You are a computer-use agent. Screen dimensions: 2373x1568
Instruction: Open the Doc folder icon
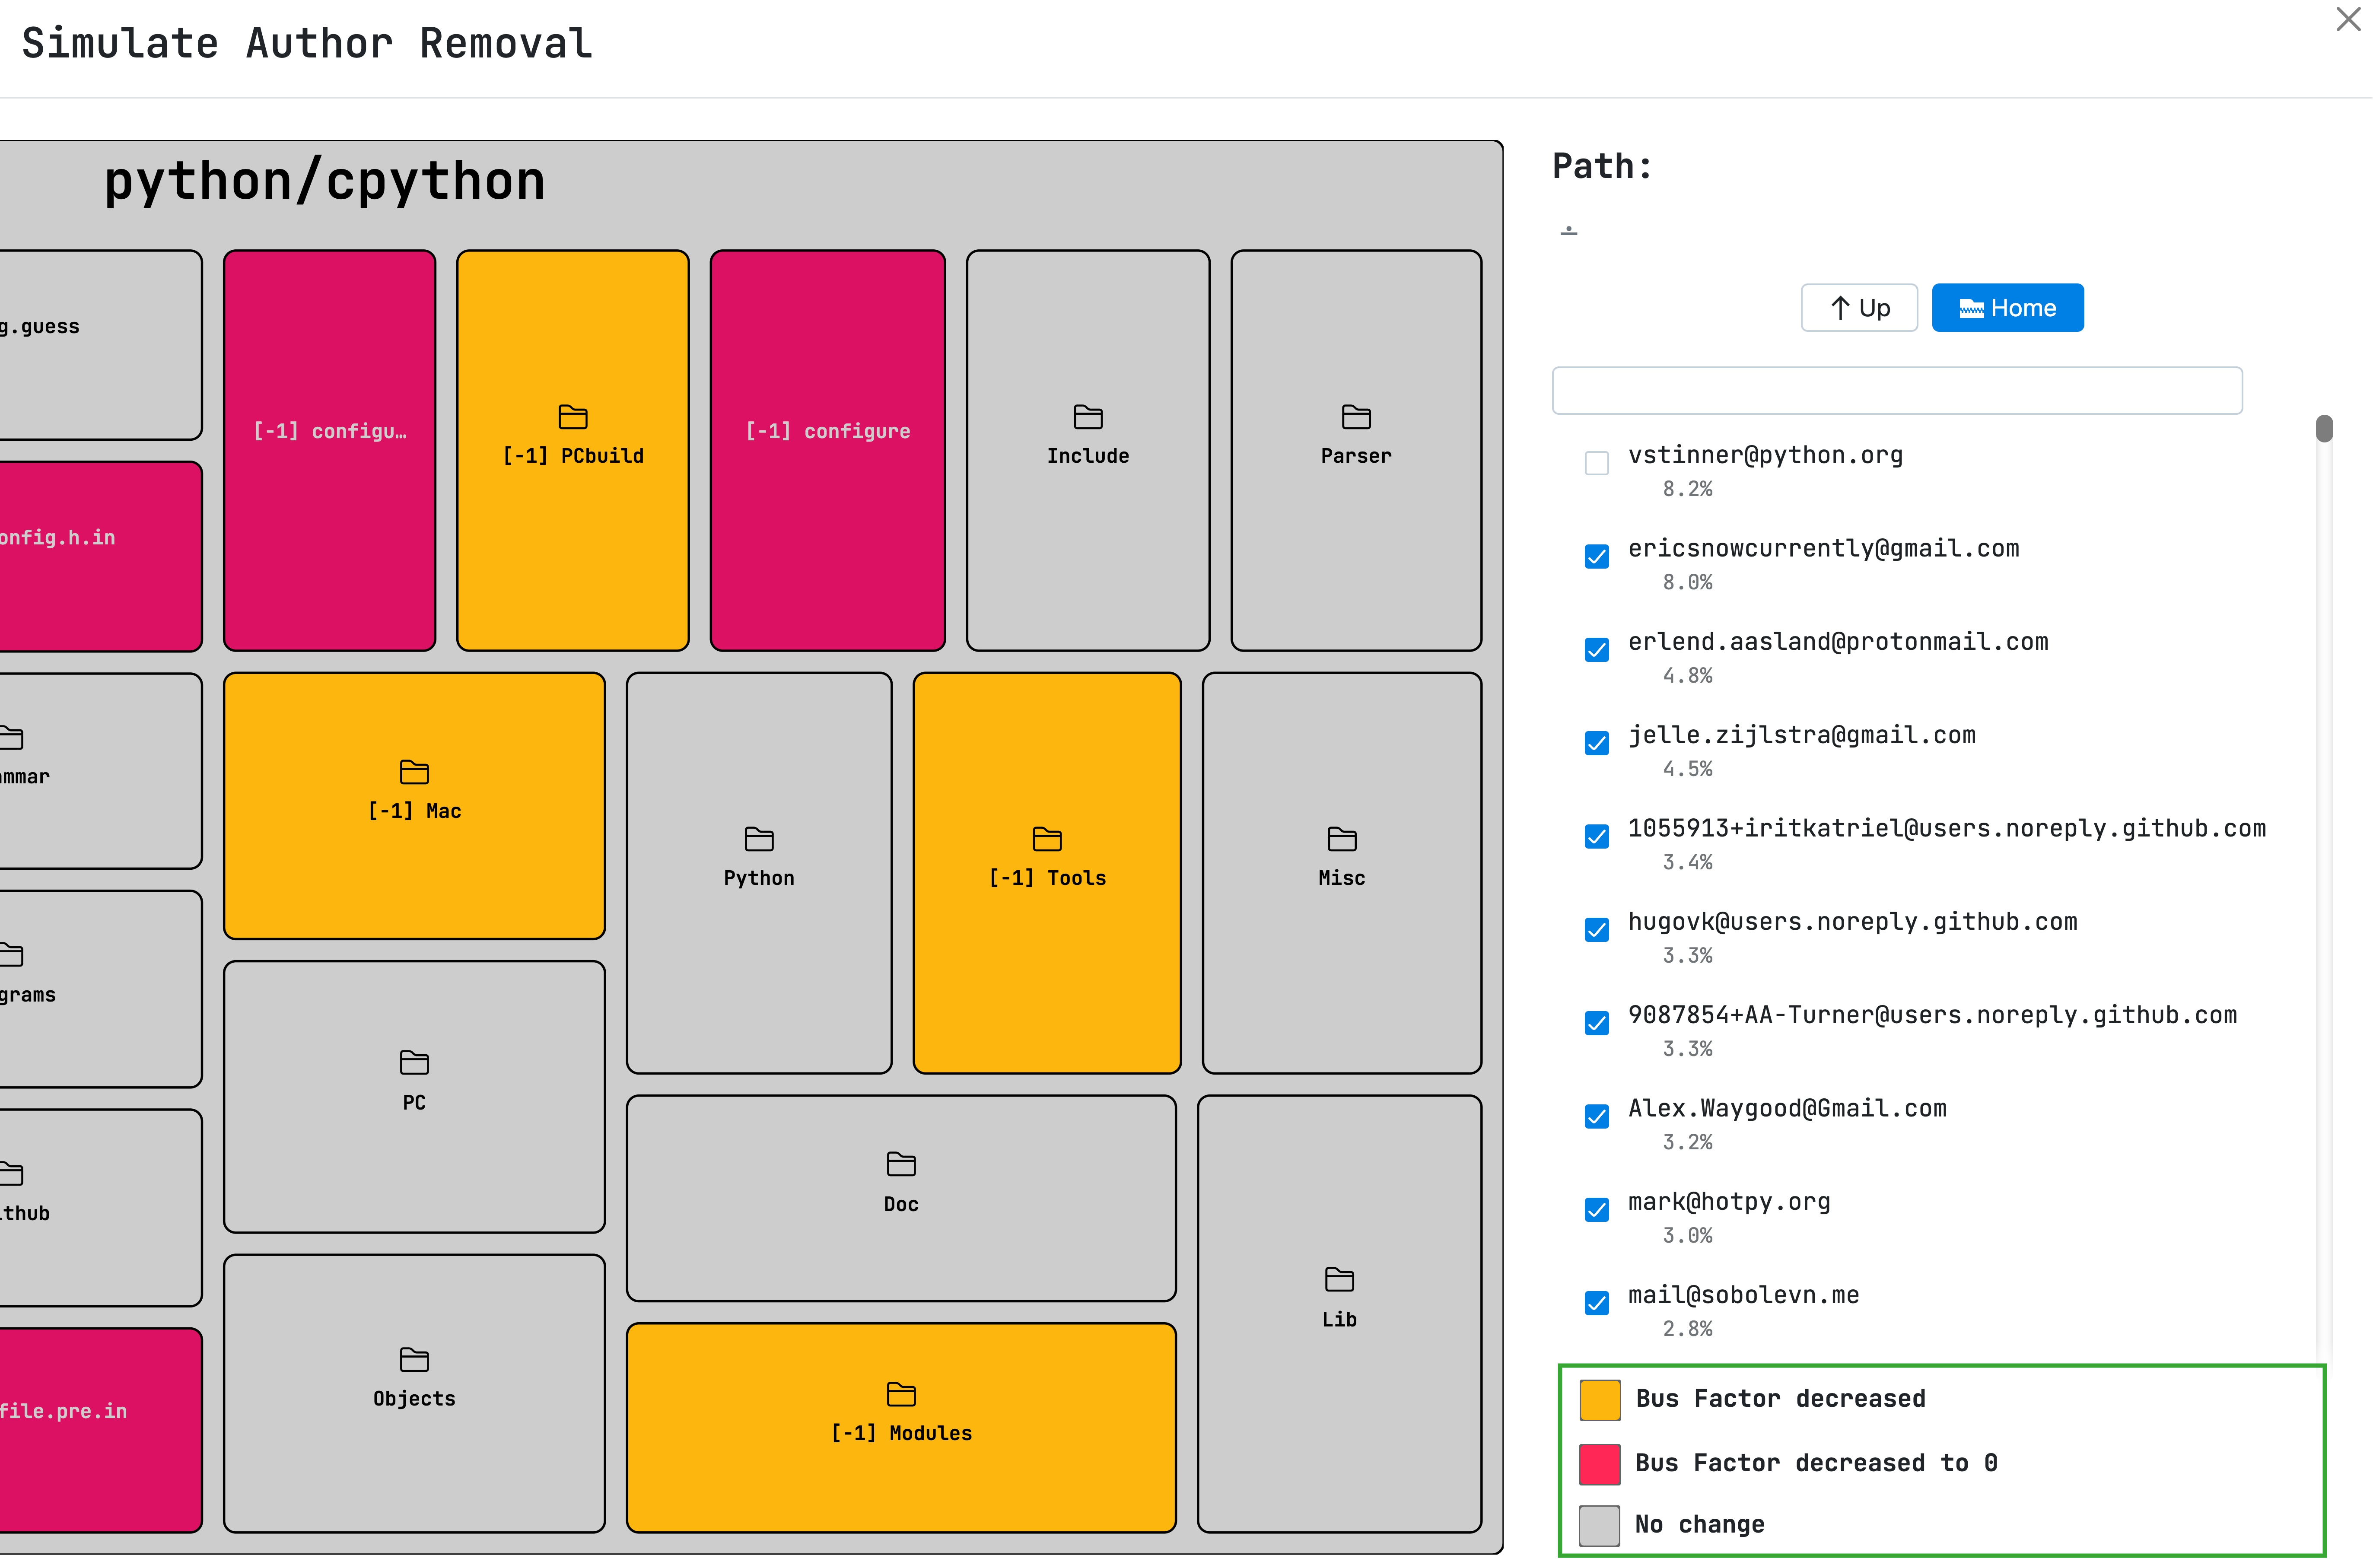(x=901, y=1164)
